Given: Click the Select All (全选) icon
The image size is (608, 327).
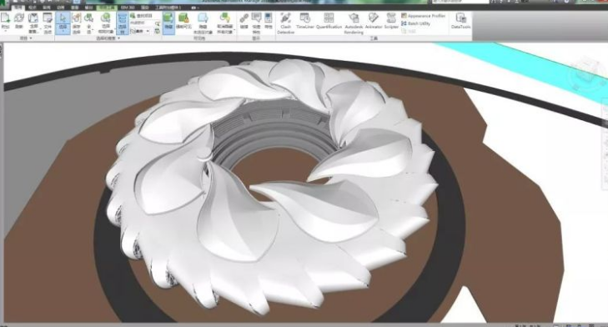Looking at the screenshot, I should (x=89, y=18).
